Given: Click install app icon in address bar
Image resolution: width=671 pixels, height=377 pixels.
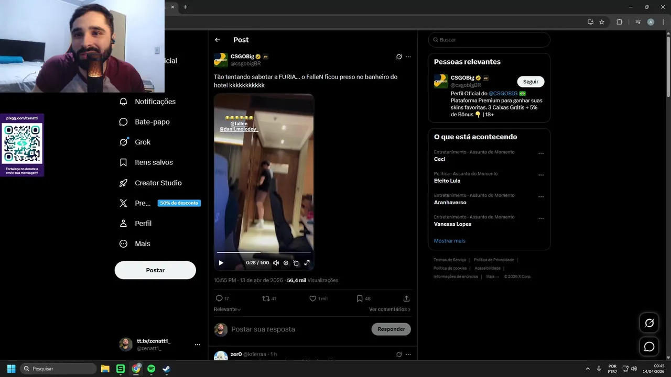Looking at the screenshot, I should [x=590, y=22].
